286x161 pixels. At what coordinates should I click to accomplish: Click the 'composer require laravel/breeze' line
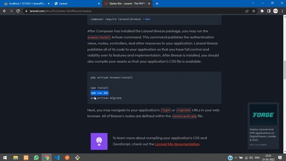(x=120, y=19)
